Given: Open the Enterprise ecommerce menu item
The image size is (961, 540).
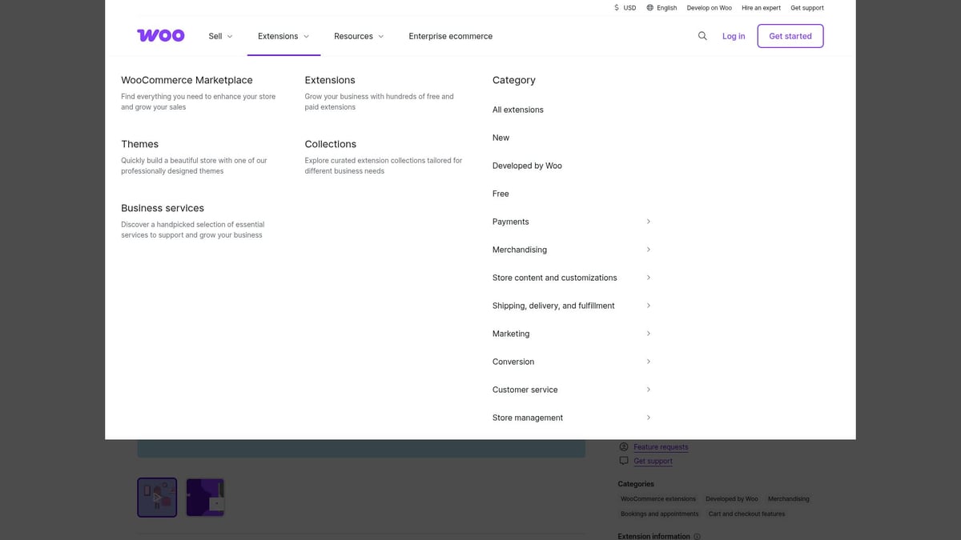Looking at the screenshot, I should [450, 36].
